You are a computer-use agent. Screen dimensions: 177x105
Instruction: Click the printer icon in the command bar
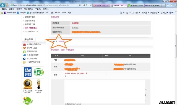click(x=137, y=13)
